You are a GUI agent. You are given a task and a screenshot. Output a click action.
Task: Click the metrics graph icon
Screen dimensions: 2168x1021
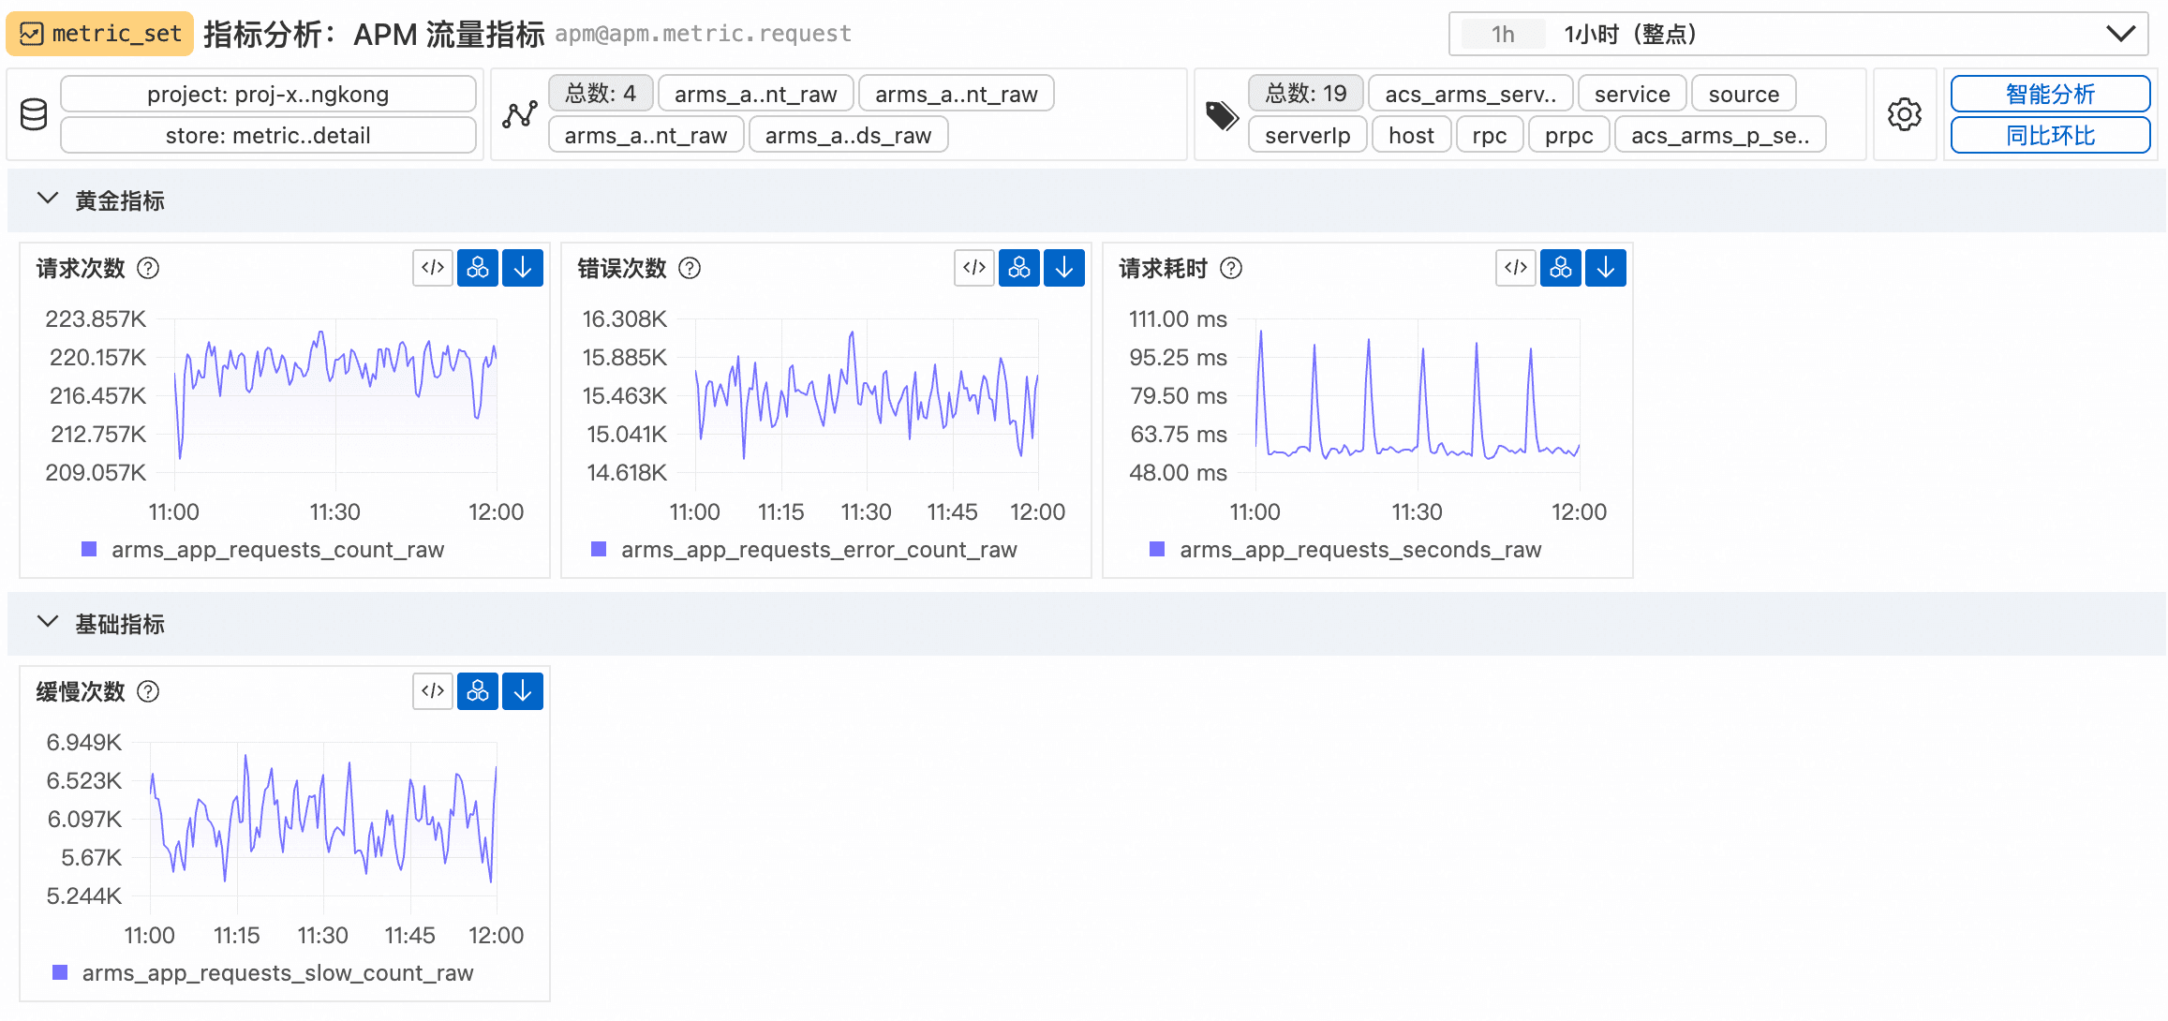[x=520, y=114]
